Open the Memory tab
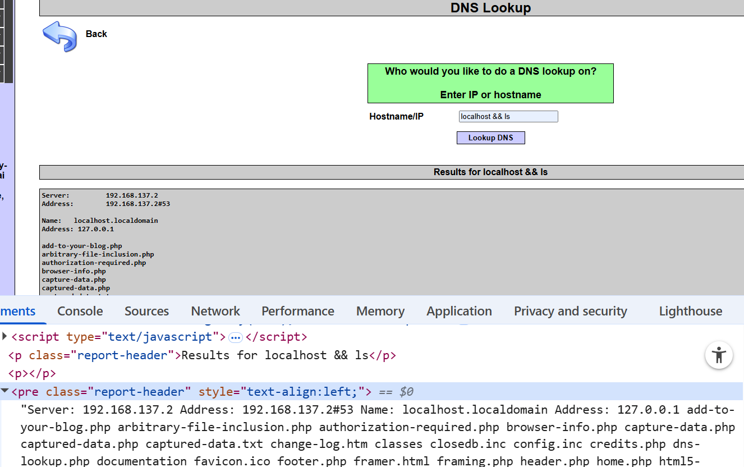 (x=380, y=311)
